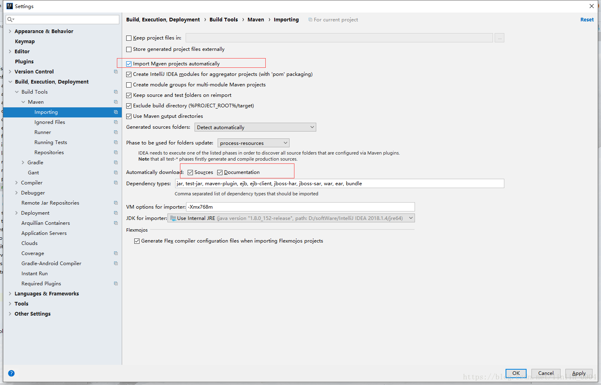Click project-level icon beside Arquillian Containers

tap(116, 223)
